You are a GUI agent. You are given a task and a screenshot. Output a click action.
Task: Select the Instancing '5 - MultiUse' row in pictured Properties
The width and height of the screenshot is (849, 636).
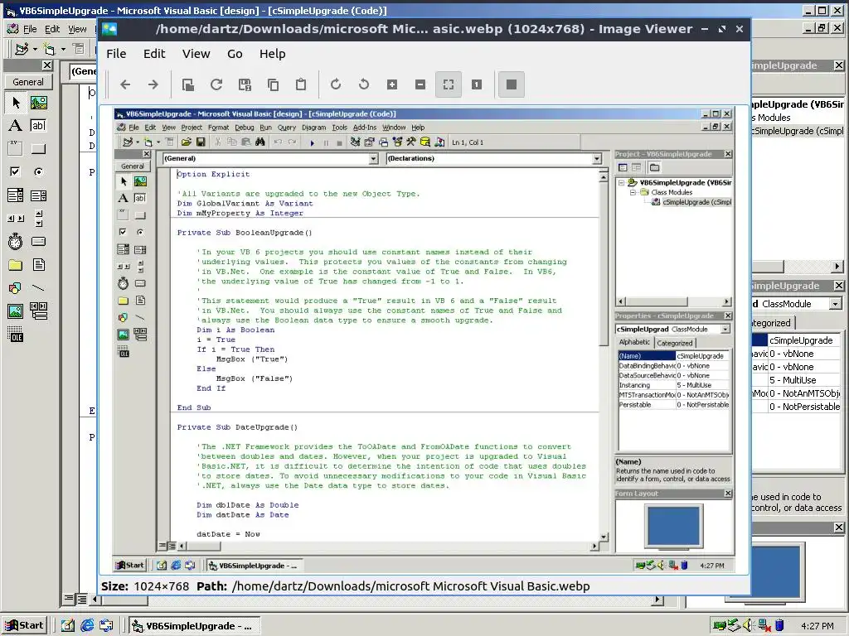[674, 385]
